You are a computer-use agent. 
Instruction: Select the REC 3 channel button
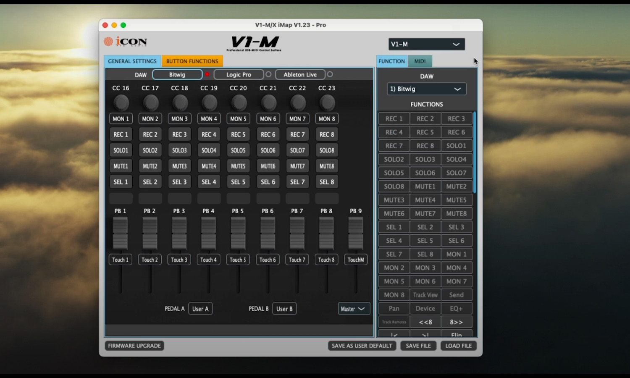click(180, 134)
